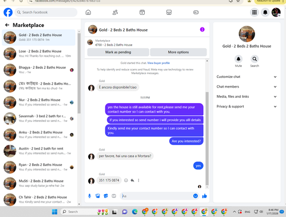286x217 pixels.
Task: React to the 351 175 0874 message
Action: pos(126,180)
